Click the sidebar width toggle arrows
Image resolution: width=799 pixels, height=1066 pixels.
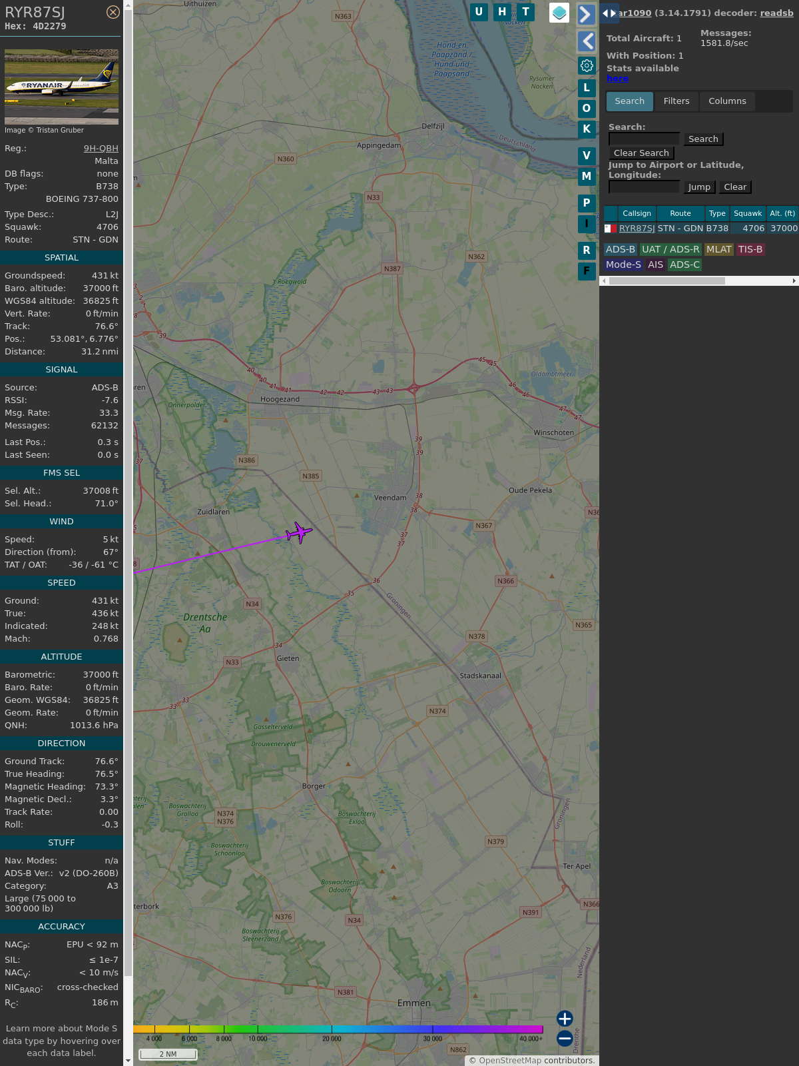609,13
